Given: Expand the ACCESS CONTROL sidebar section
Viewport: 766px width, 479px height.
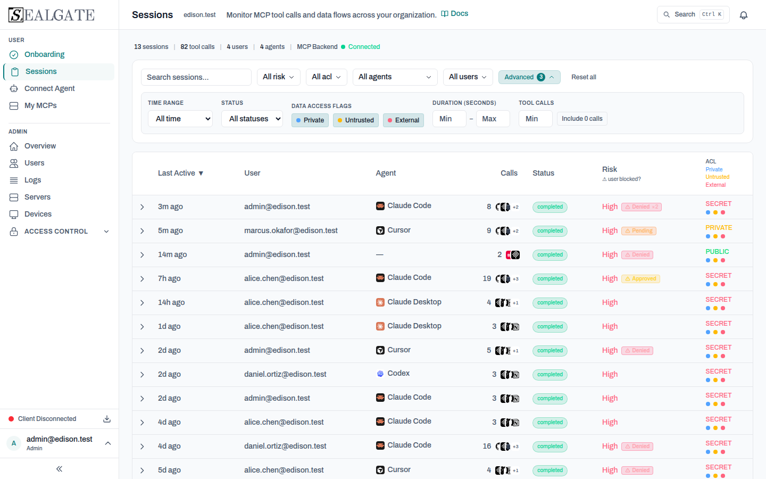Looking at the screenshot, I should 59,232.
